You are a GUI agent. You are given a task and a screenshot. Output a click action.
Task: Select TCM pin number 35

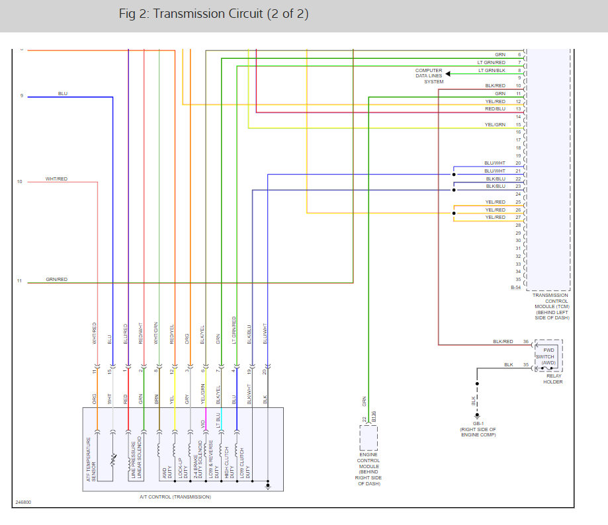tap(518, 279)
